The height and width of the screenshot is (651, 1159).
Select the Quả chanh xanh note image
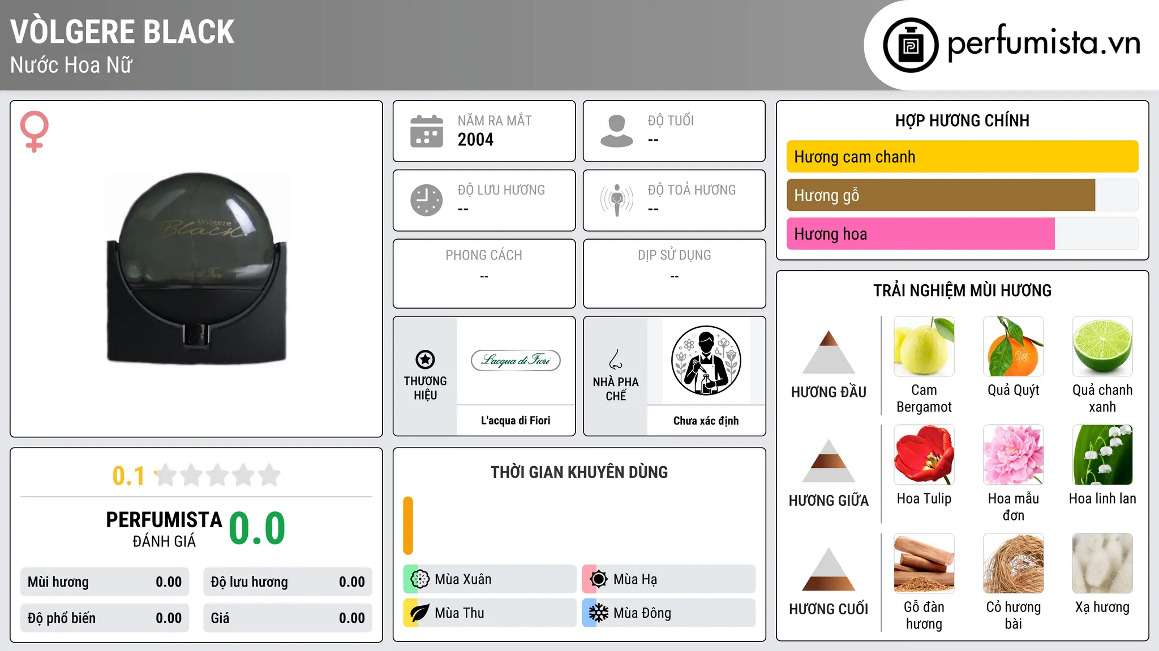1102,346
